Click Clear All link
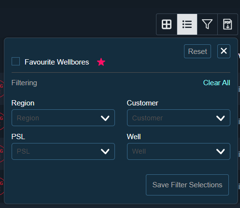240x208 pixels. pos(217,83)
